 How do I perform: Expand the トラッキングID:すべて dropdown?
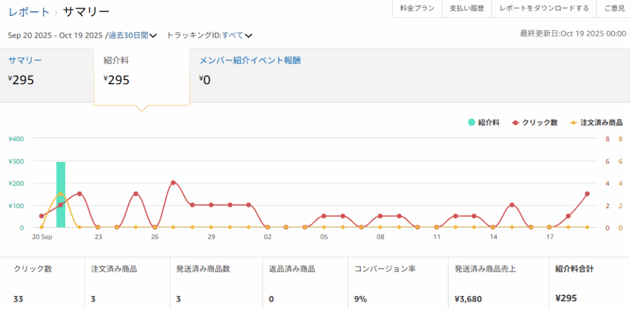209,36
